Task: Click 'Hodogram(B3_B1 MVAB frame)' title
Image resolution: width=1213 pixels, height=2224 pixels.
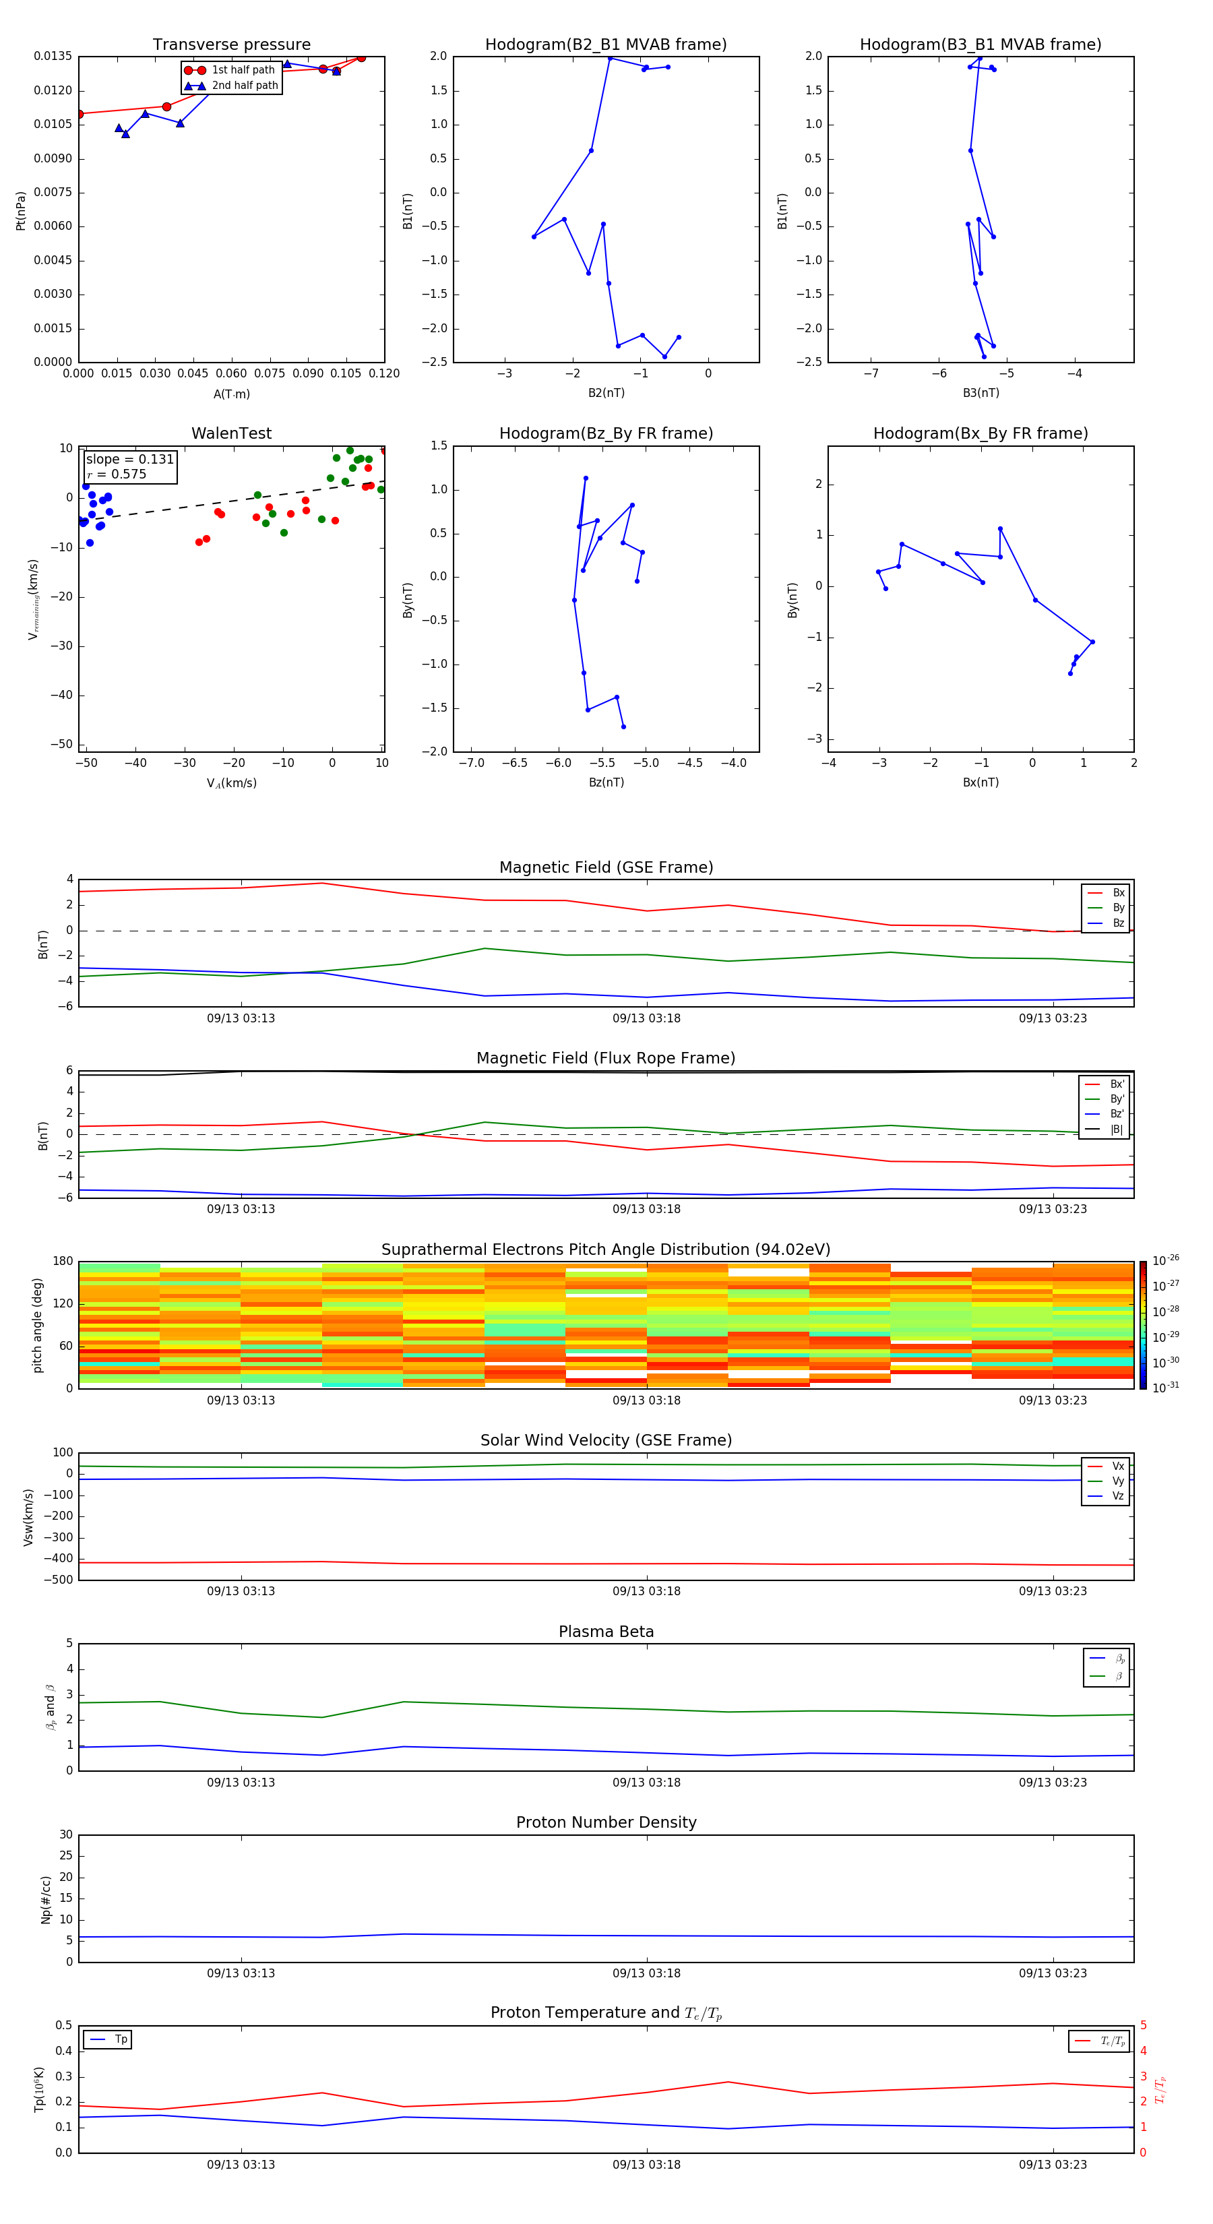Action: (x=981, y=45)
